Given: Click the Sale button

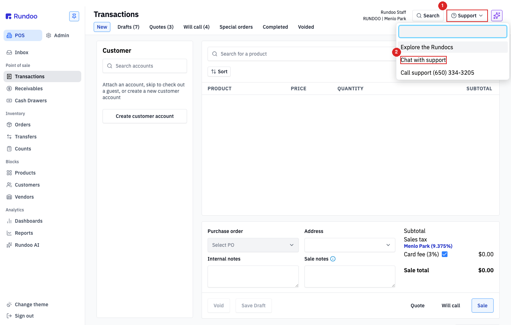Looking at the screenshot, I should (483, 306).
